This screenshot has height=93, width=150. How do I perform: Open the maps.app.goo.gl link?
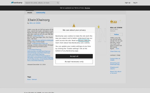[x=42, y=40]
